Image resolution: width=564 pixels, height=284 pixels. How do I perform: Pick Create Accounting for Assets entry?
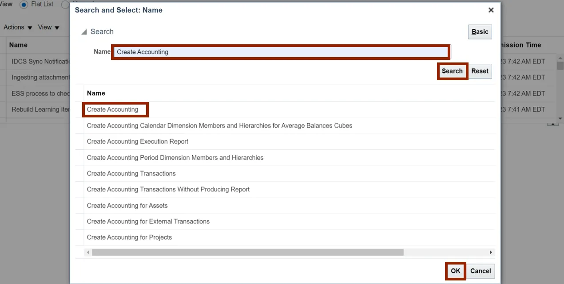[x=127, y=206]
